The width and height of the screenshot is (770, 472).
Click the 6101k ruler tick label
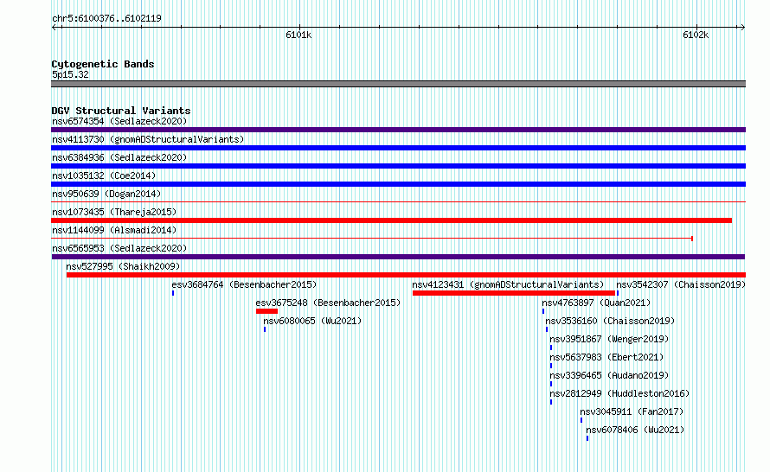coord(298,35)
